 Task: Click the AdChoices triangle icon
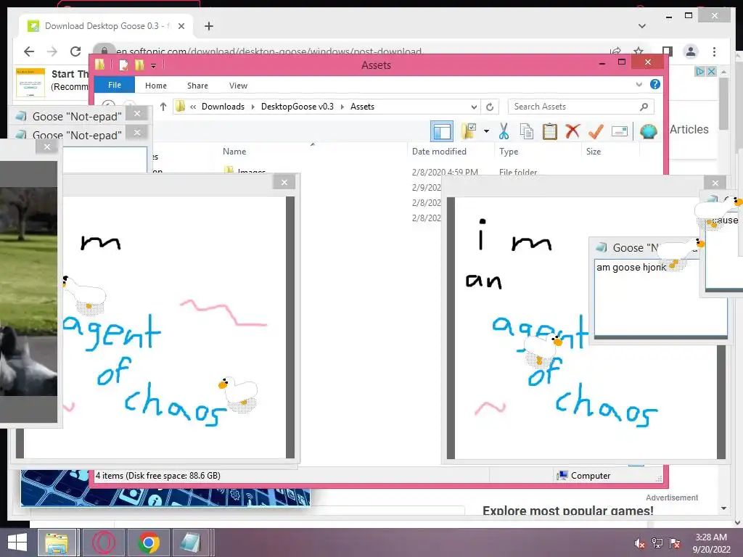pyautogui.click(x=700, y=72)
